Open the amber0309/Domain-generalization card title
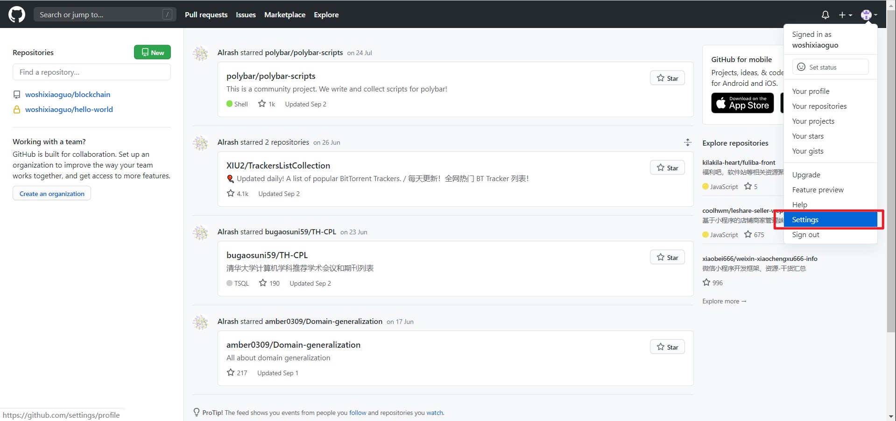Viewport: 896px width, 421px height. pos(293,345)
